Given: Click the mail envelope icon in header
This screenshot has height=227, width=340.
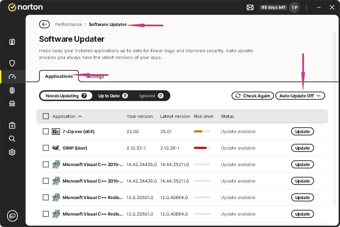Looking at the screenshot, I should 250,7.
